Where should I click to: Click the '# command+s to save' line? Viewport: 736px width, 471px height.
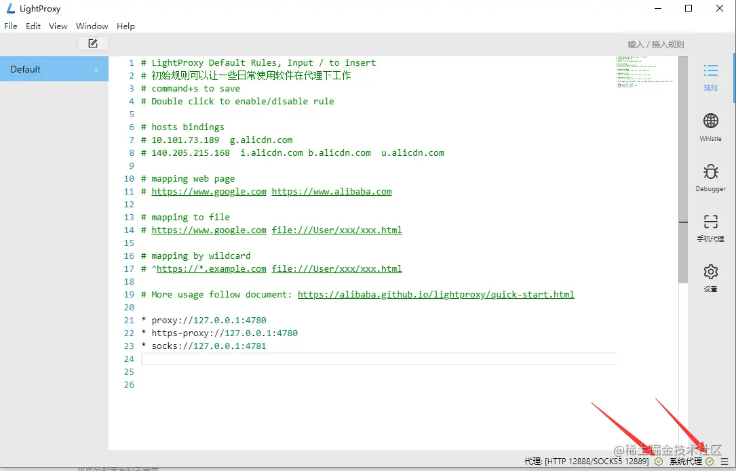[x=191, y=89]
